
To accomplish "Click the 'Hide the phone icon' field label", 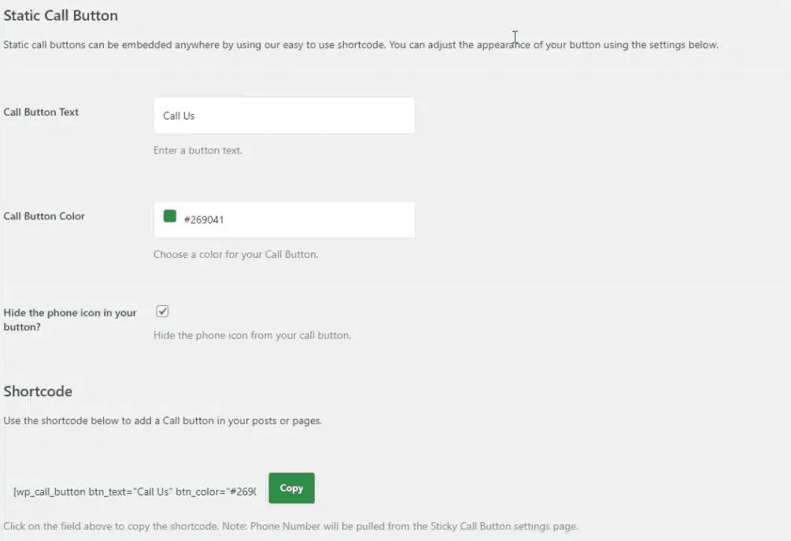I will tap(70, 319).
